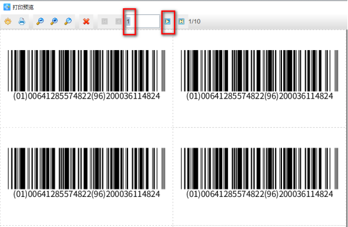Close preview with red X icon
Viewport: 348px width, 227px height.
coord(86,21)
